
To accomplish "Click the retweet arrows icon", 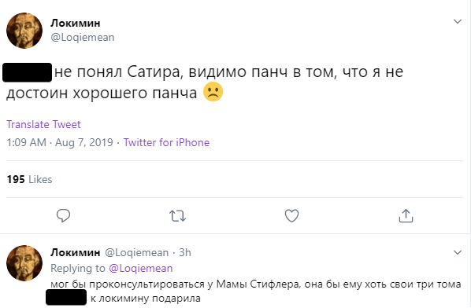I will (x=177, y=216).
